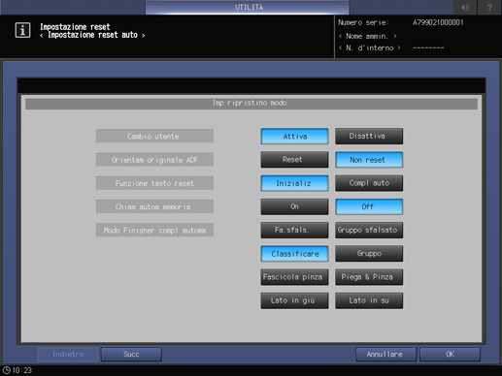Viewport: 502px width, 376px height.
Task: Select Fa.sfals. finisher mode
Action: [294, 230]
